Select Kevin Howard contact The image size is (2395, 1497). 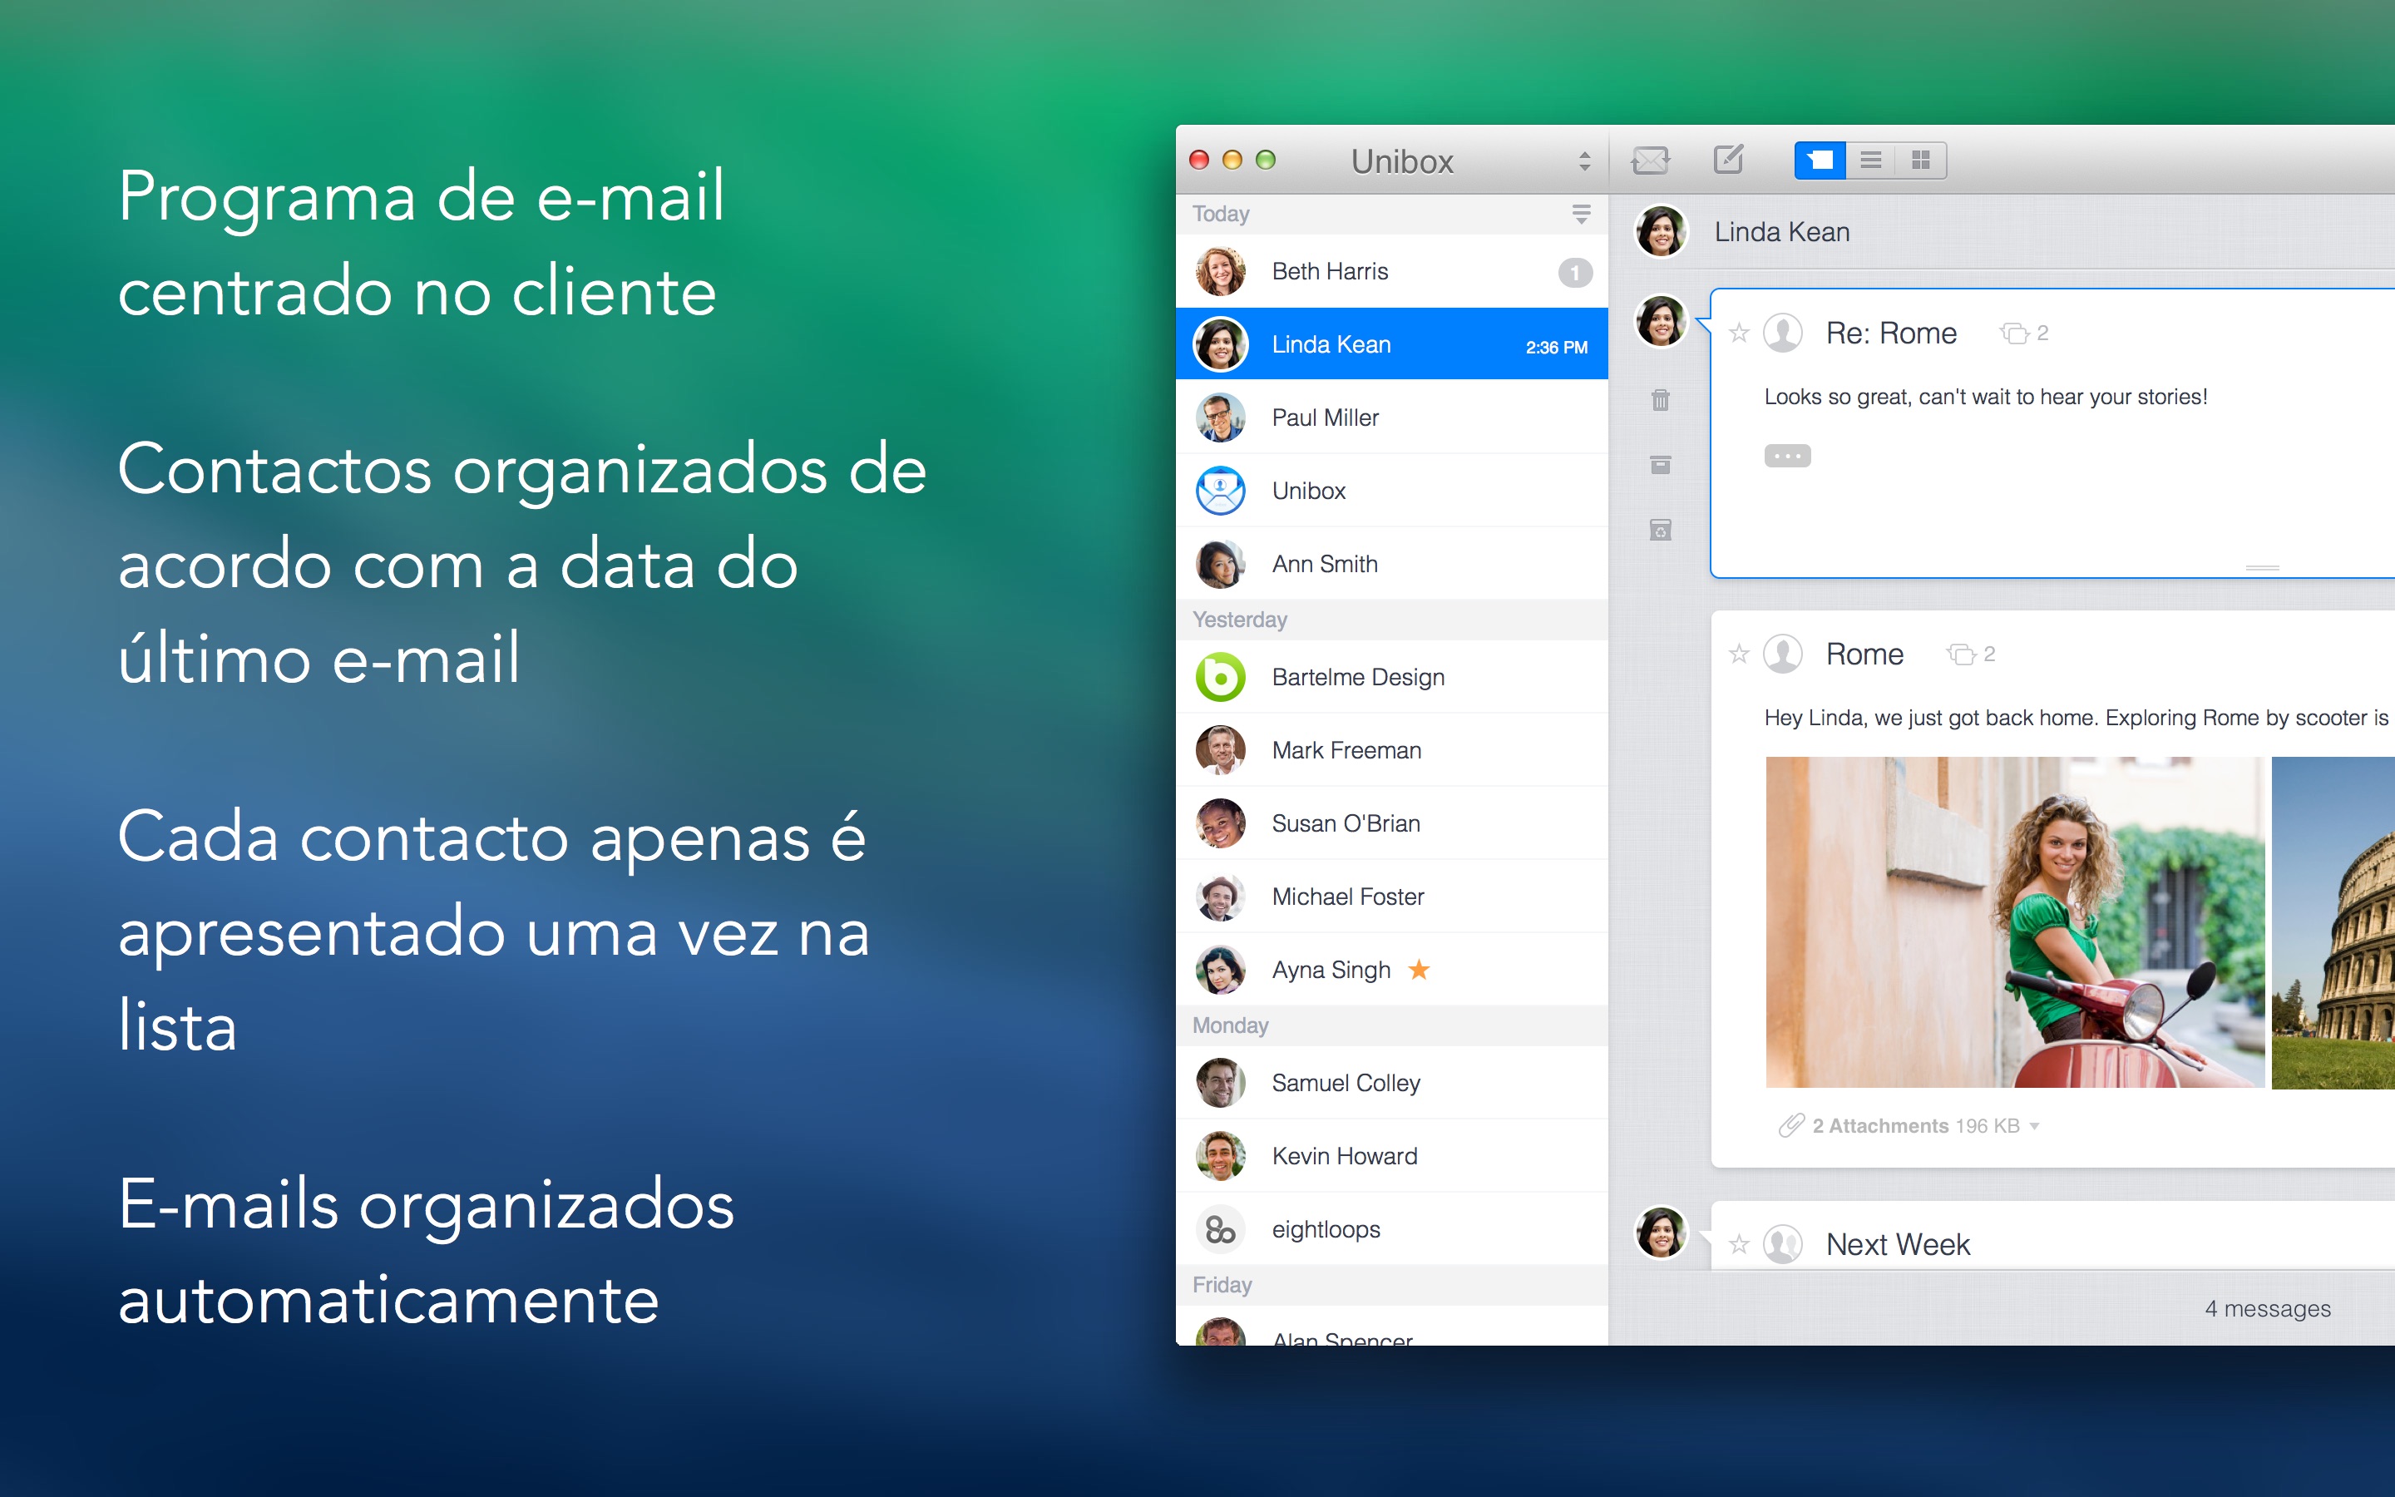1391,1156
